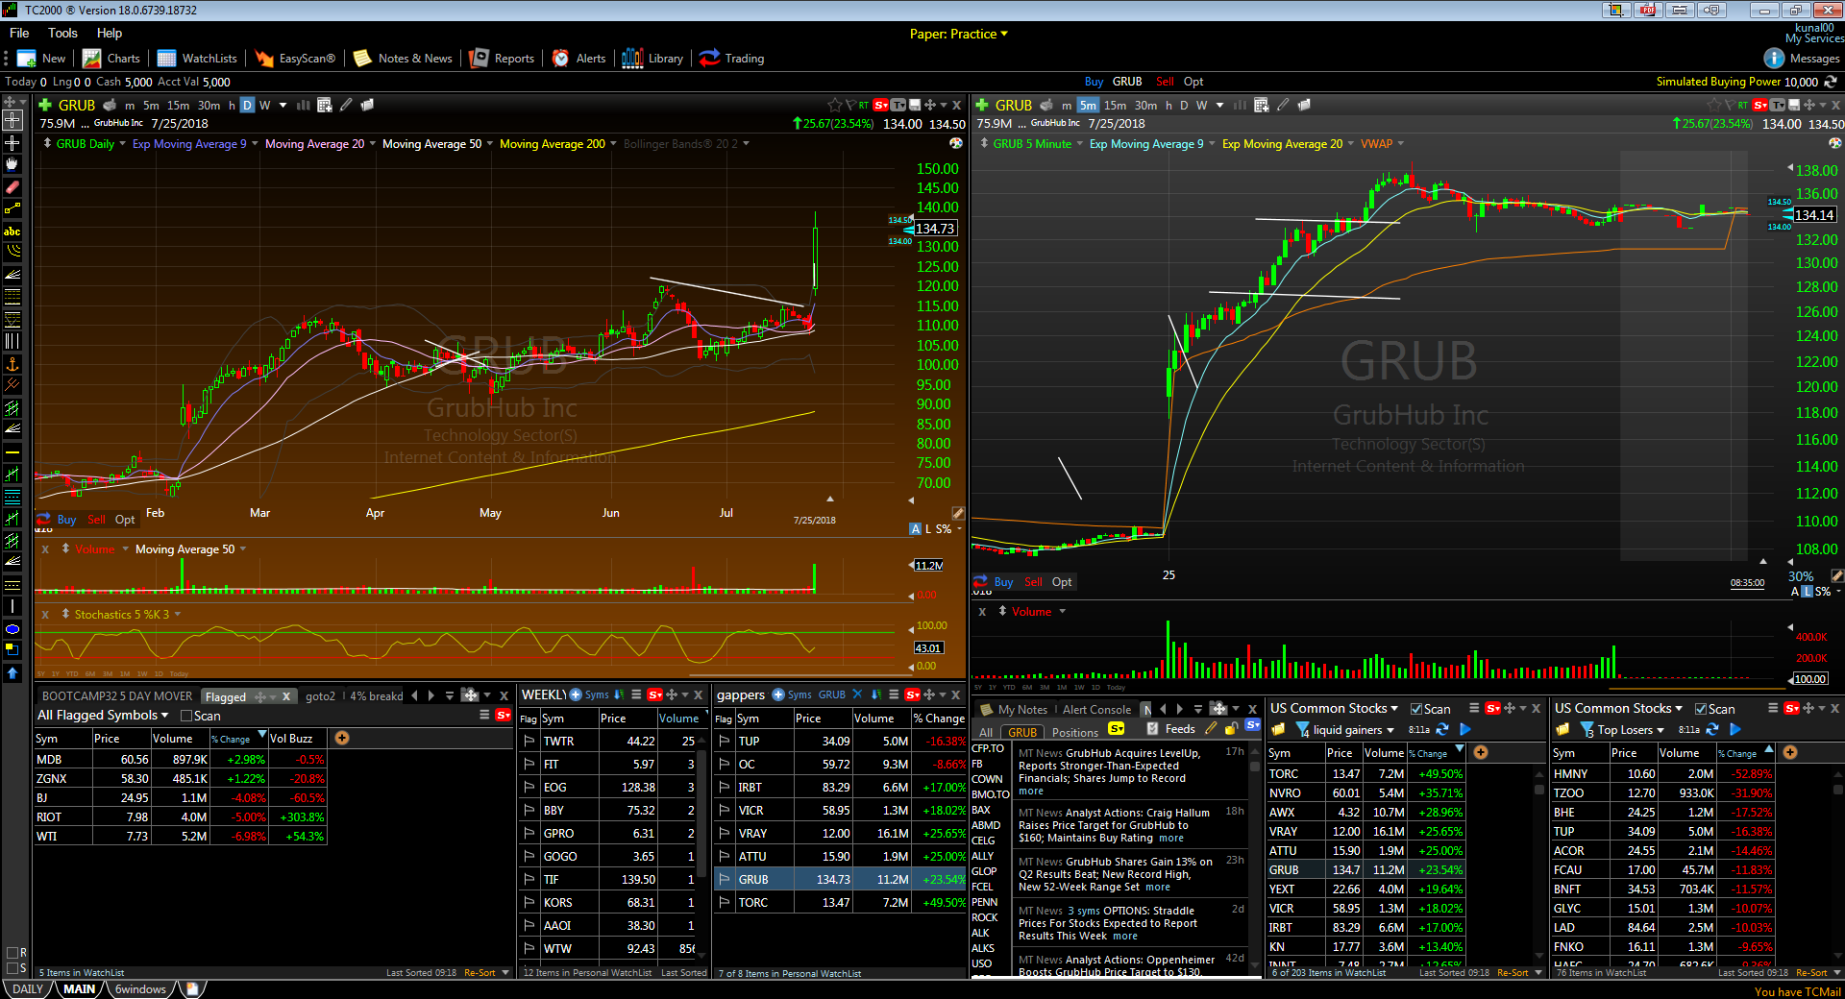Refresh the liquid gainers scan

tap(1442, 730)
